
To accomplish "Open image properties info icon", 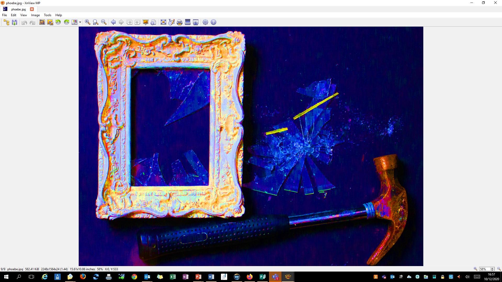I will [x=153, y=22].
